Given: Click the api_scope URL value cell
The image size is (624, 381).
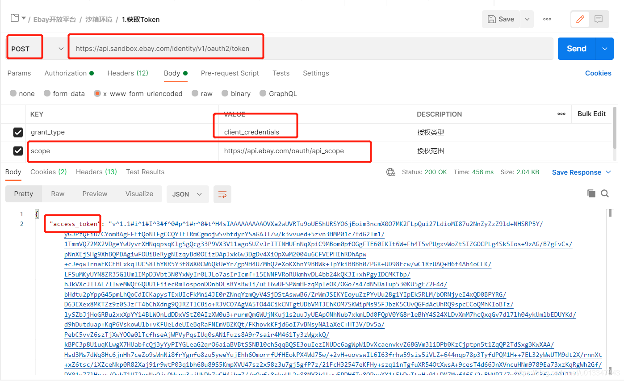Looking at the screenshot, I should [315, 151].
